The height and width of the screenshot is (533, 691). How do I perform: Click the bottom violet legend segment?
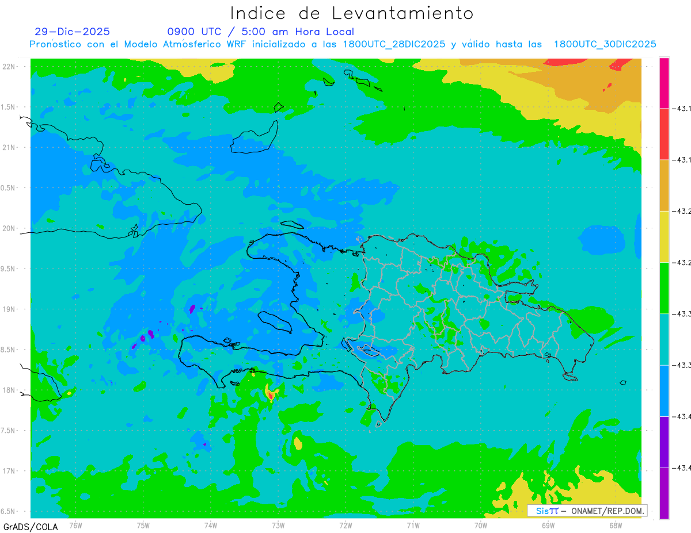coord(664,493)
